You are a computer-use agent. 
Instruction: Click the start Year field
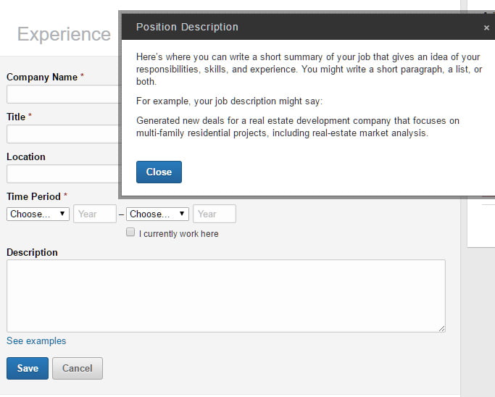coord(95,214)
